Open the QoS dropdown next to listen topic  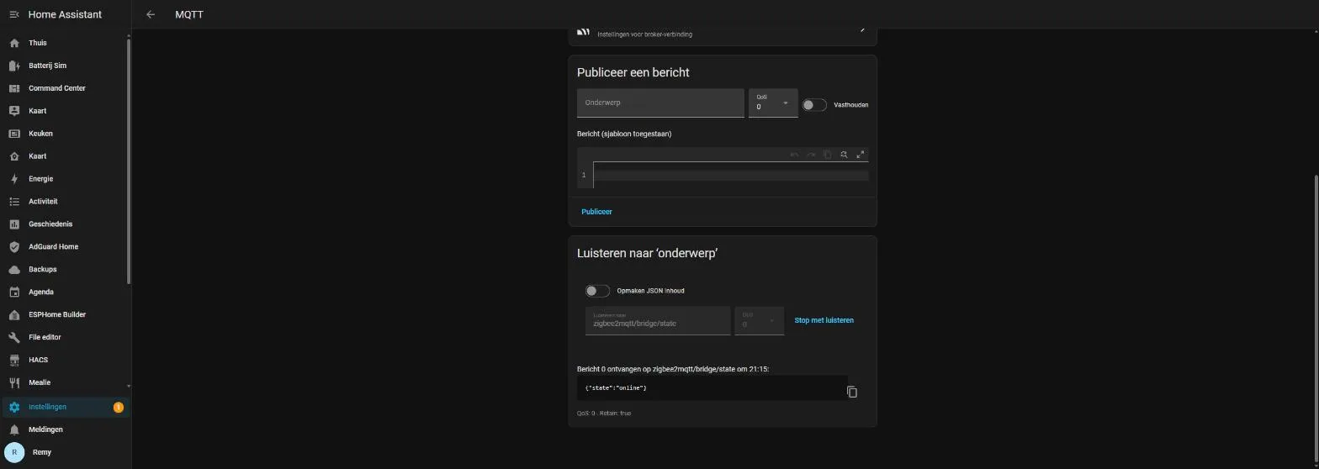[x=760, y=320]
